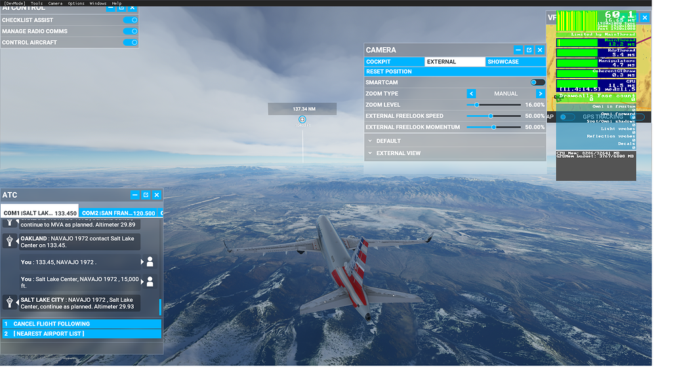679x381 pixels.
Task: Open the Camera menu in the menu bar
Action: click(54, 3)
